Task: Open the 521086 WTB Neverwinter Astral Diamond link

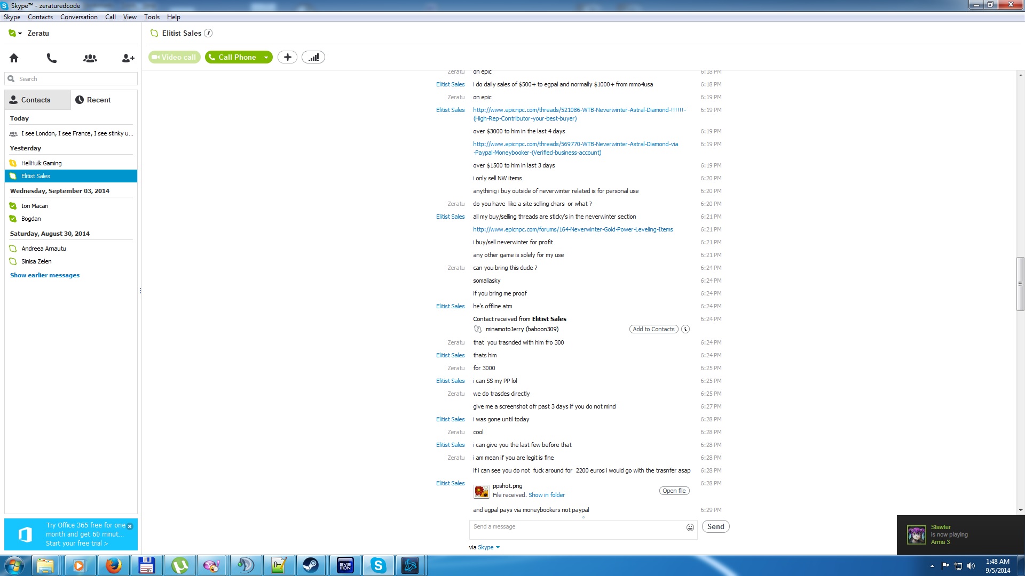Action: pyautogui.click(x=579, y=114)
